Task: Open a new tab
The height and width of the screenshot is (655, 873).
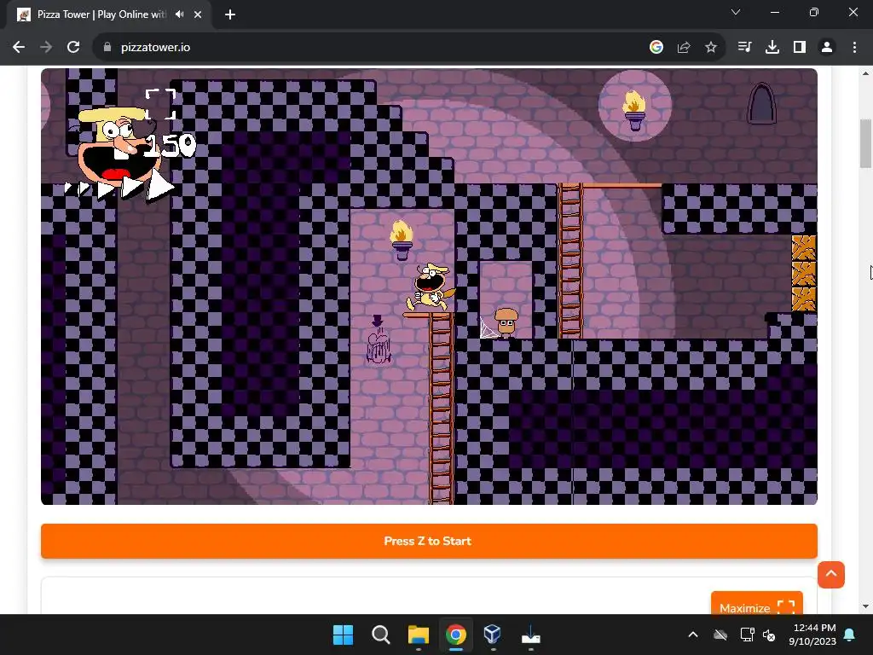Action: pos(230,14)
